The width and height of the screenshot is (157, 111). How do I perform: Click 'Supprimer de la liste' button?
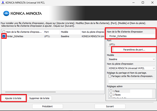(40, 98)
